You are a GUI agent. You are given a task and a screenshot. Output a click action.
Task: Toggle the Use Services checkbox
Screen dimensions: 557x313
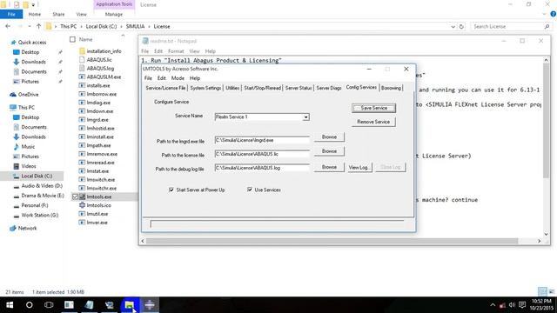pyautogui.click(x=250, y=190)
